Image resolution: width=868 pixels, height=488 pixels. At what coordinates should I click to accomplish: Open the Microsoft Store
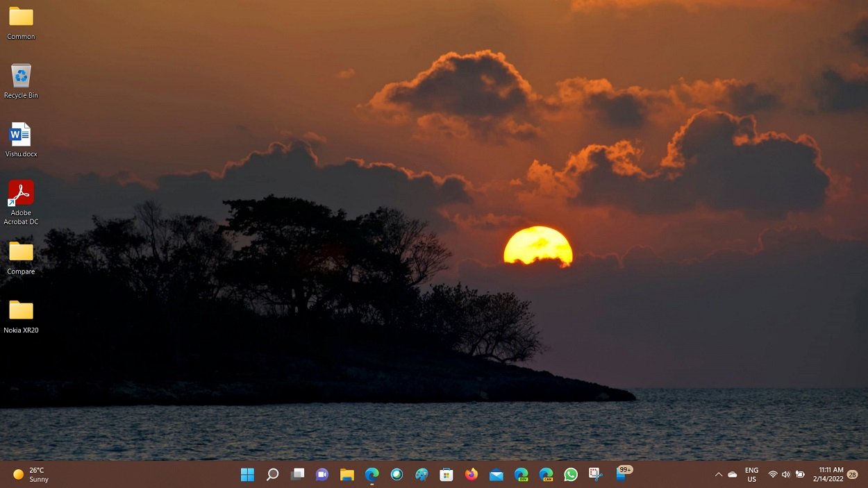click(x=446, y=475)
